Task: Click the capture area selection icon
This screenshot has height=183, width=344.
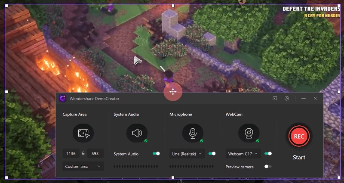Action: pos(83,133)
